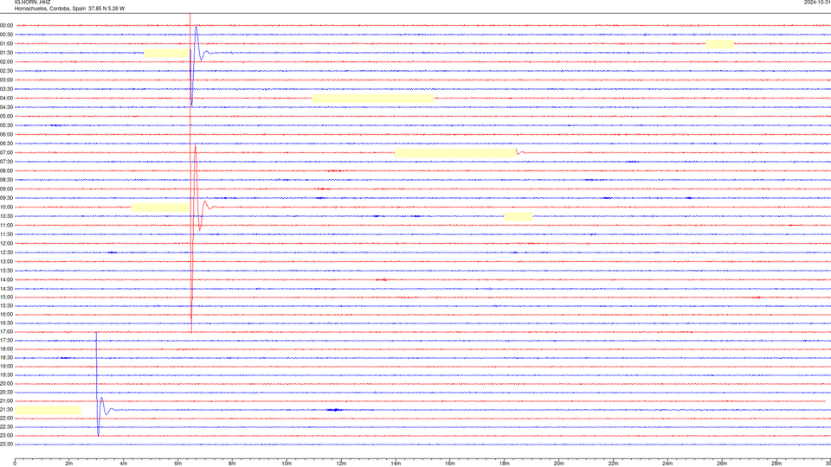The image size is (831, 467).
Task: Select the 07:30 time row label
Action: coord(6,162)
